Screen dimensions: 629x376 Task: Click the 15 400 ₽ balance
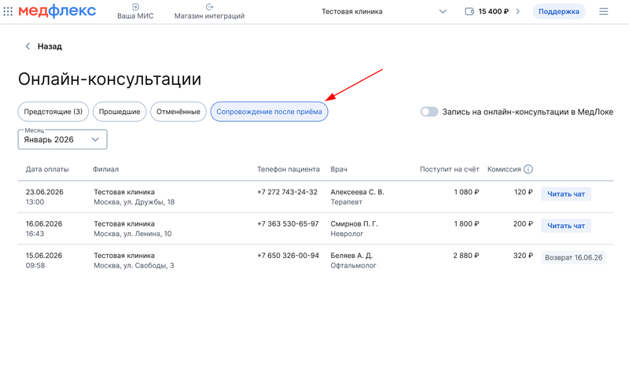[494, 11]
